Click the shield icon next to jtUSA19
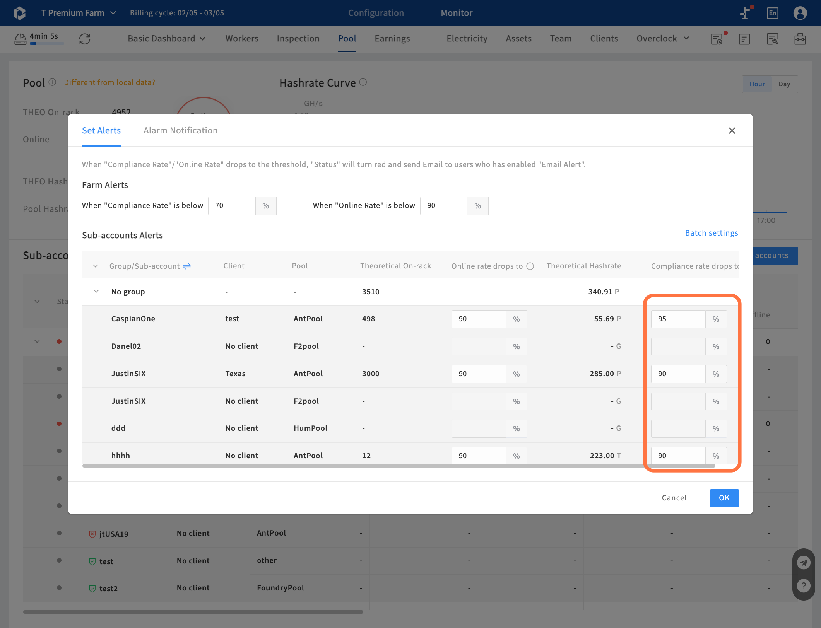Image resolution: width=821 pixels, height=628 pixels. pyautogui.click(x=92, y=534)
